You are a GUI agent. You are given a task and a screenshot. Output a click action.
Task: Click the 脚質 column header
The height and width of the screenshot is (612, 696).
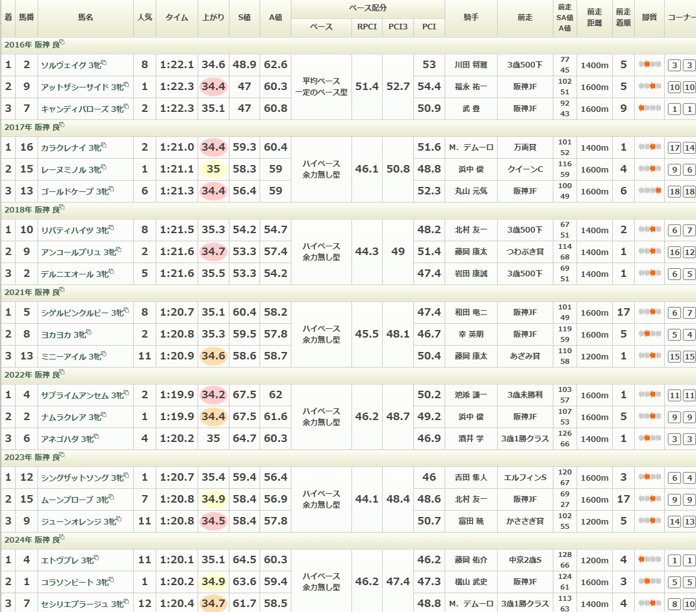(x=649, y=18)
